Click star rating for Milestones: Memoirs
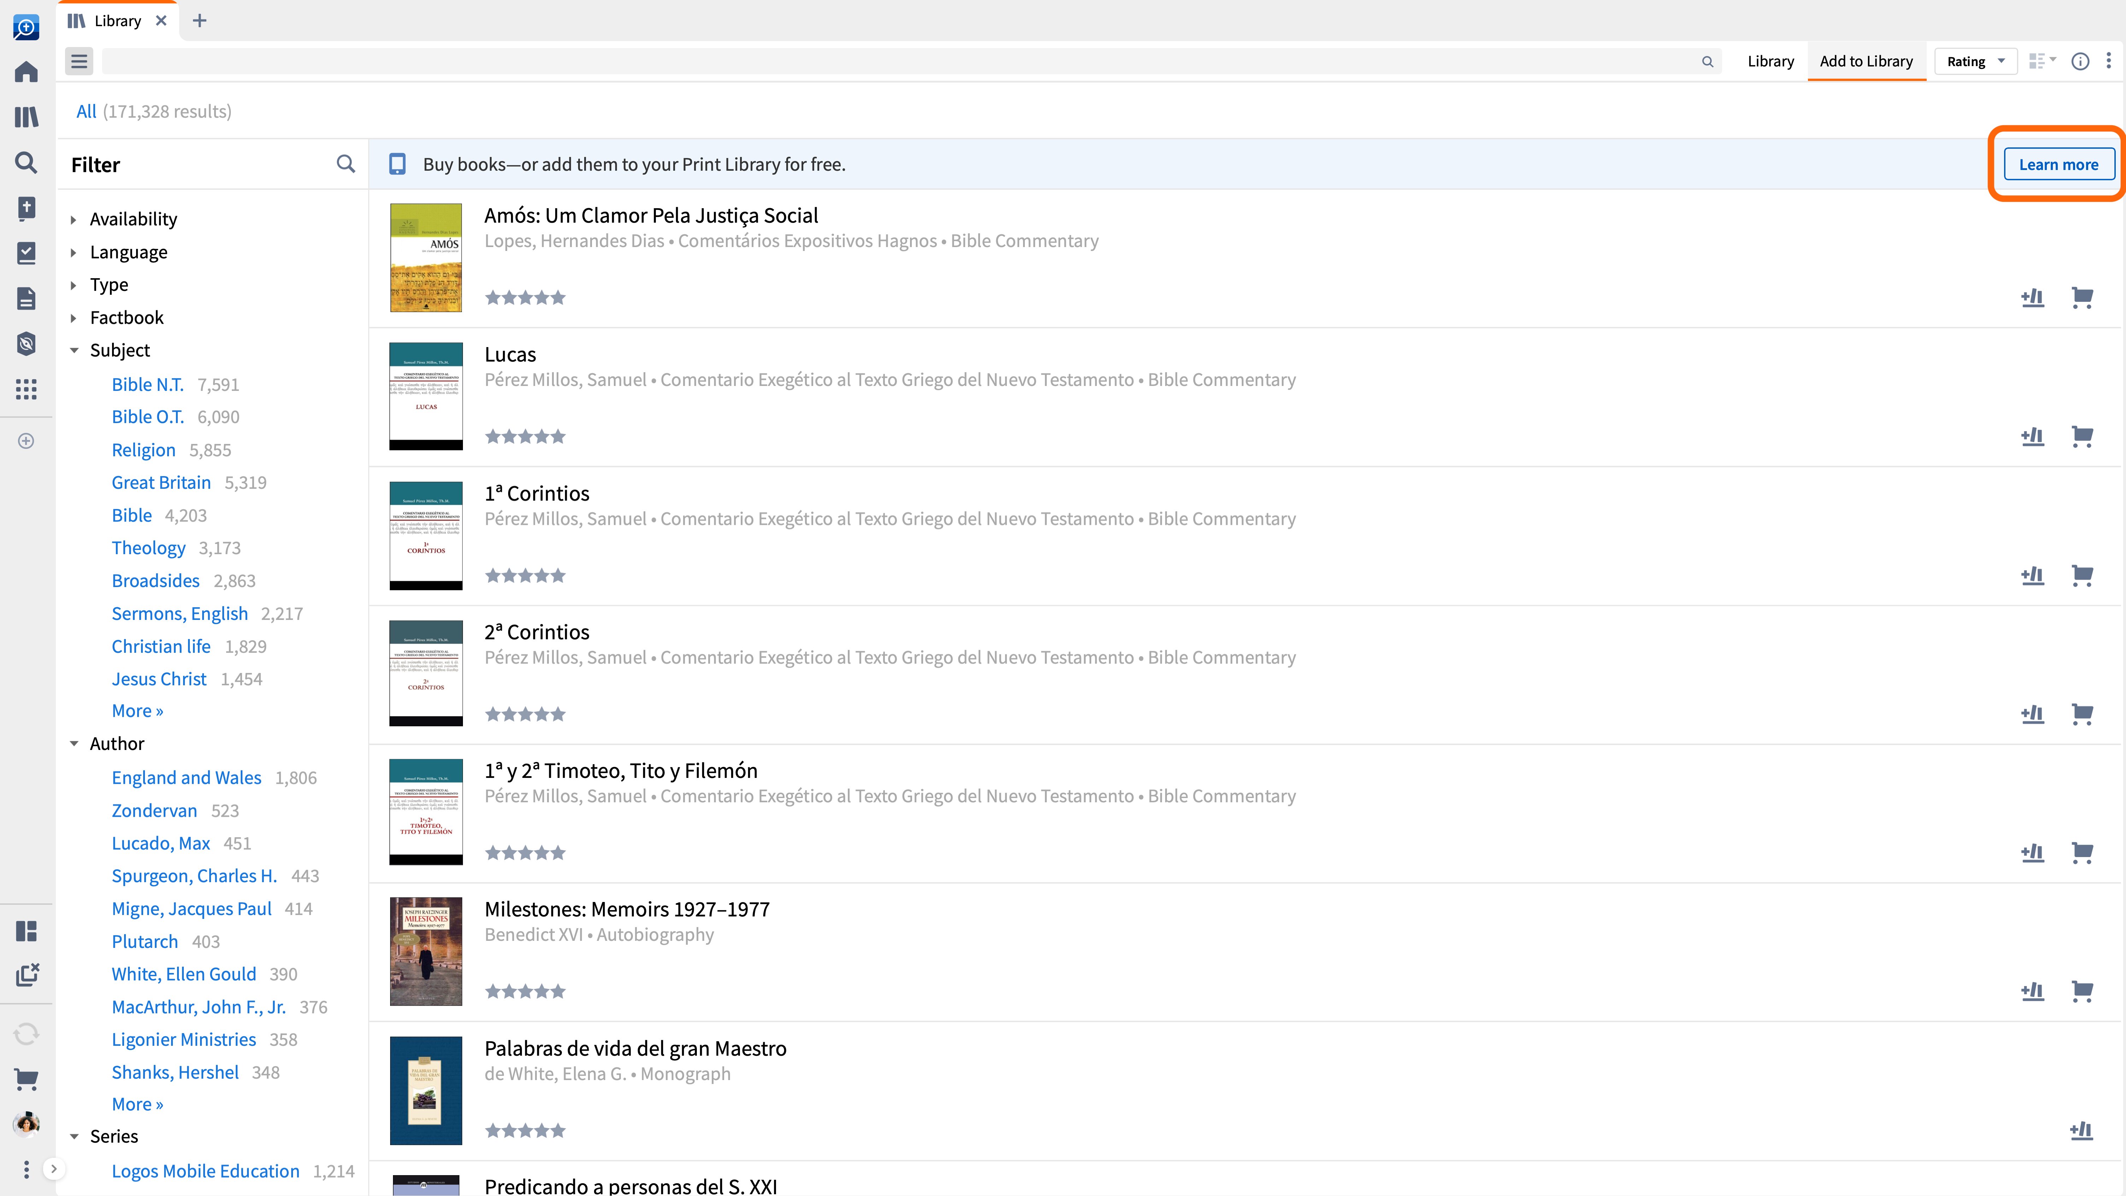Screen dimensions: 2126x1196 coord(525,991)
